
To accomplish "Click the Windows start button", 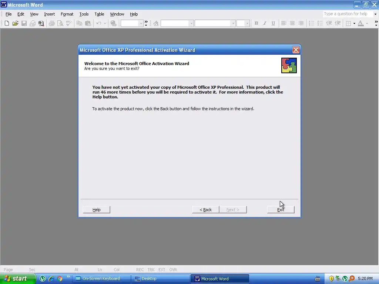I will (17, 279).
